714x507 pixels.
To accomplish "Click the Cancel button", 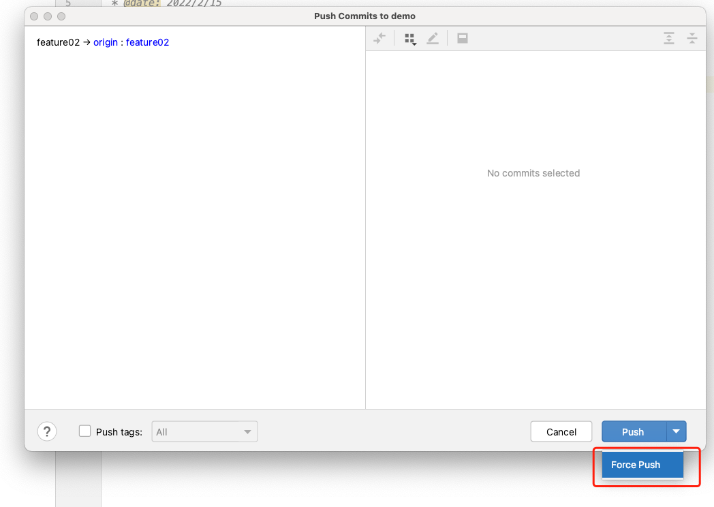I will 561,431.
